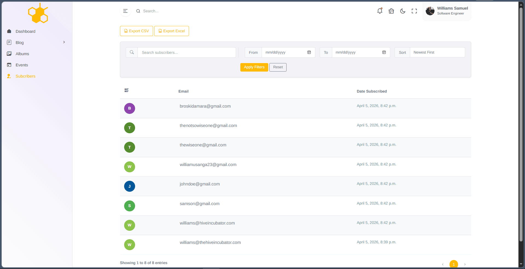
Task: Click the subscriber search magnifier icon
Action: click(132, 52)
